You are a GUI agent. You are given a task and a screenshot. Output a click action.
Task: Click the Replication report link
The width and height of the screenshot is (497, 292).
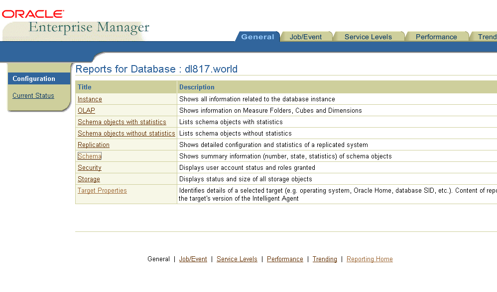click(93, 145)
